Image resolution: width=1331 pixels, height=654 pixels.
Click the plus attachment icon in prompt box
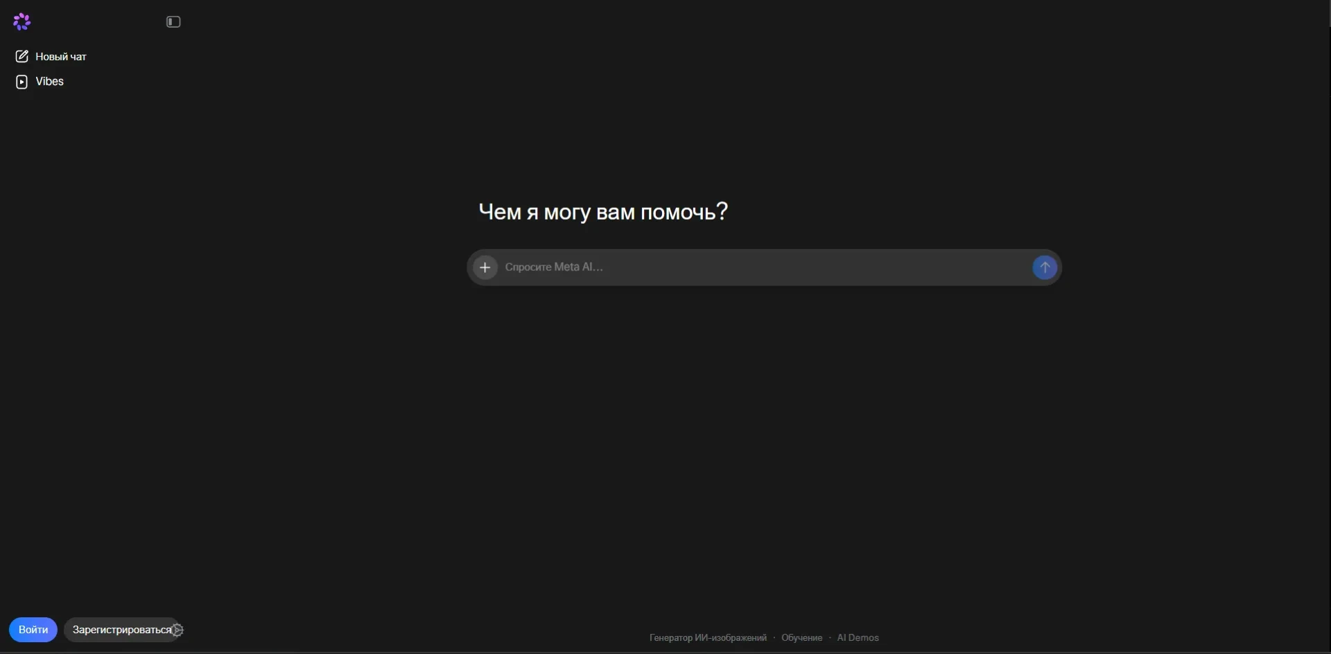click(485, 267)
